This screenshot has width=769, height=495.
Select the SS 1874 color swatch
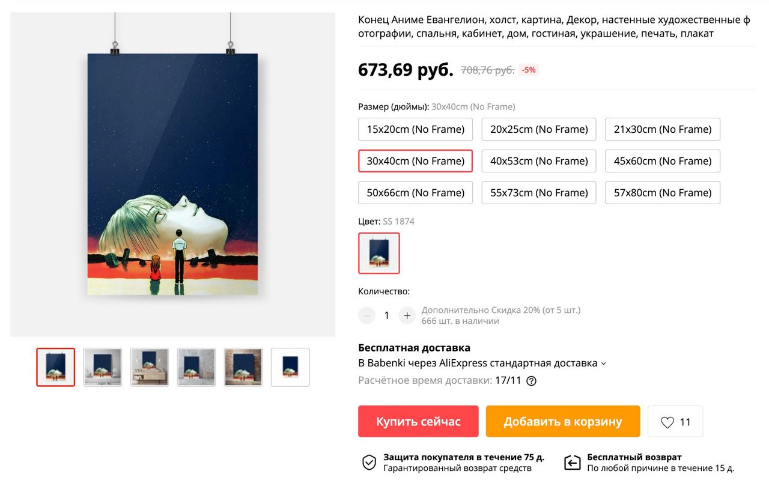(x=379, y=253)
